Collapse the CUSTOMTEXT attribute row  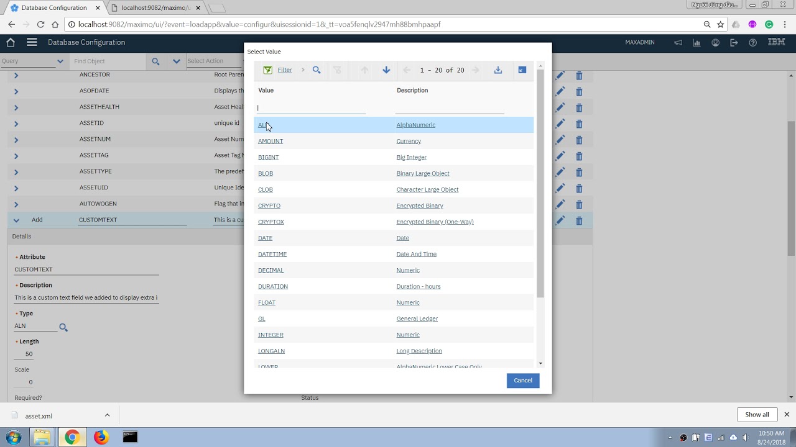click(x=16, y=220)
